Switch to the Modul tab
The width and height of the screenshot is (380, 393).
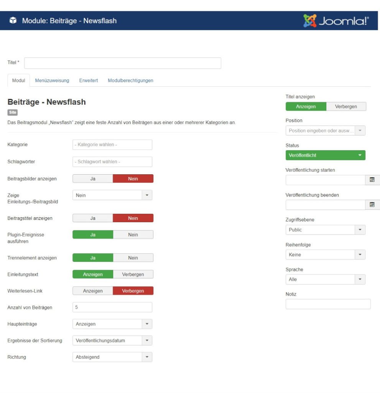(x=18, y=81)
